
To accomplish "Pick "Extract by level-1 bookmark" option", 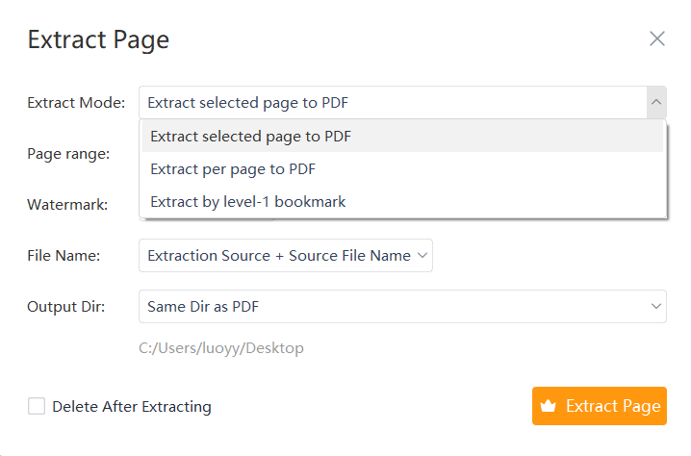I will 247,202.
